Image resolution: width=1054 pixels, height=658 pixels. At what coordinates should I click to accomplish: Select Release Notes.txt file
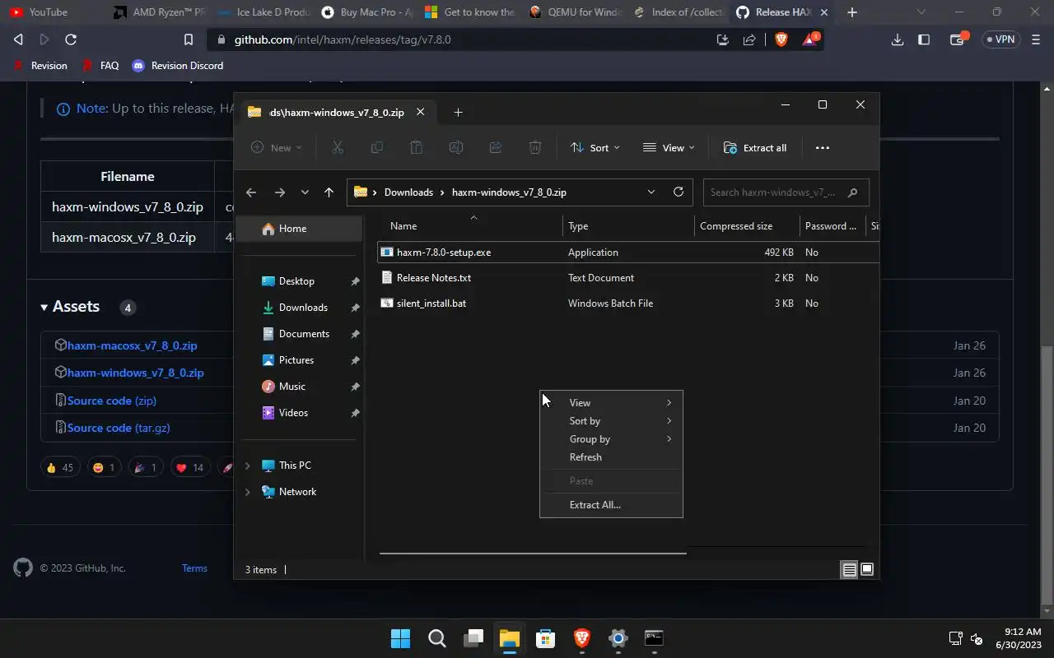(628, 278)
